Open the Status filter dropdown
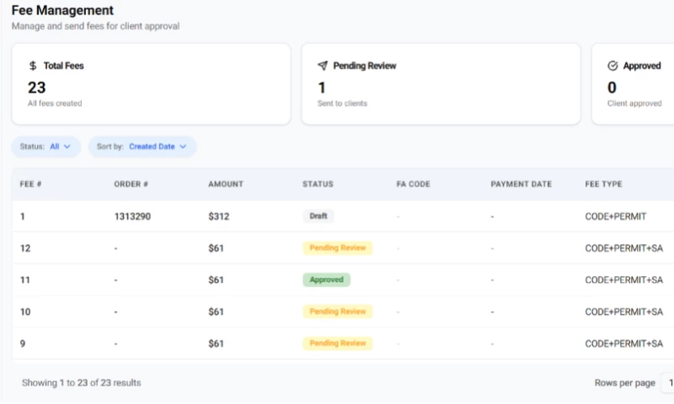Screen dimensions: 674x404 tap(46, 146)
